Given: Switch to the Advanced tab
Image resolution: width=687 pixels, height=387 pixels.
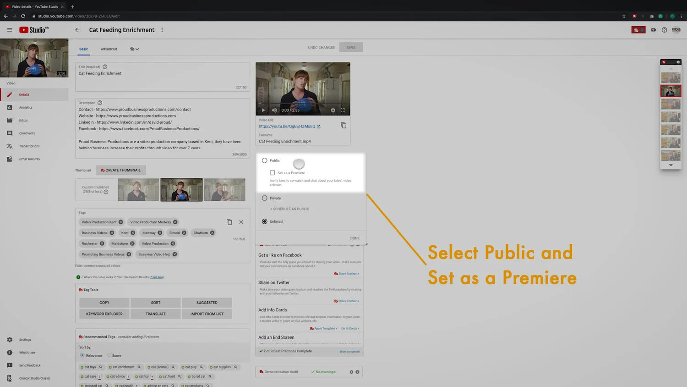Looking at the screenshot, I should tap(109, 49).
